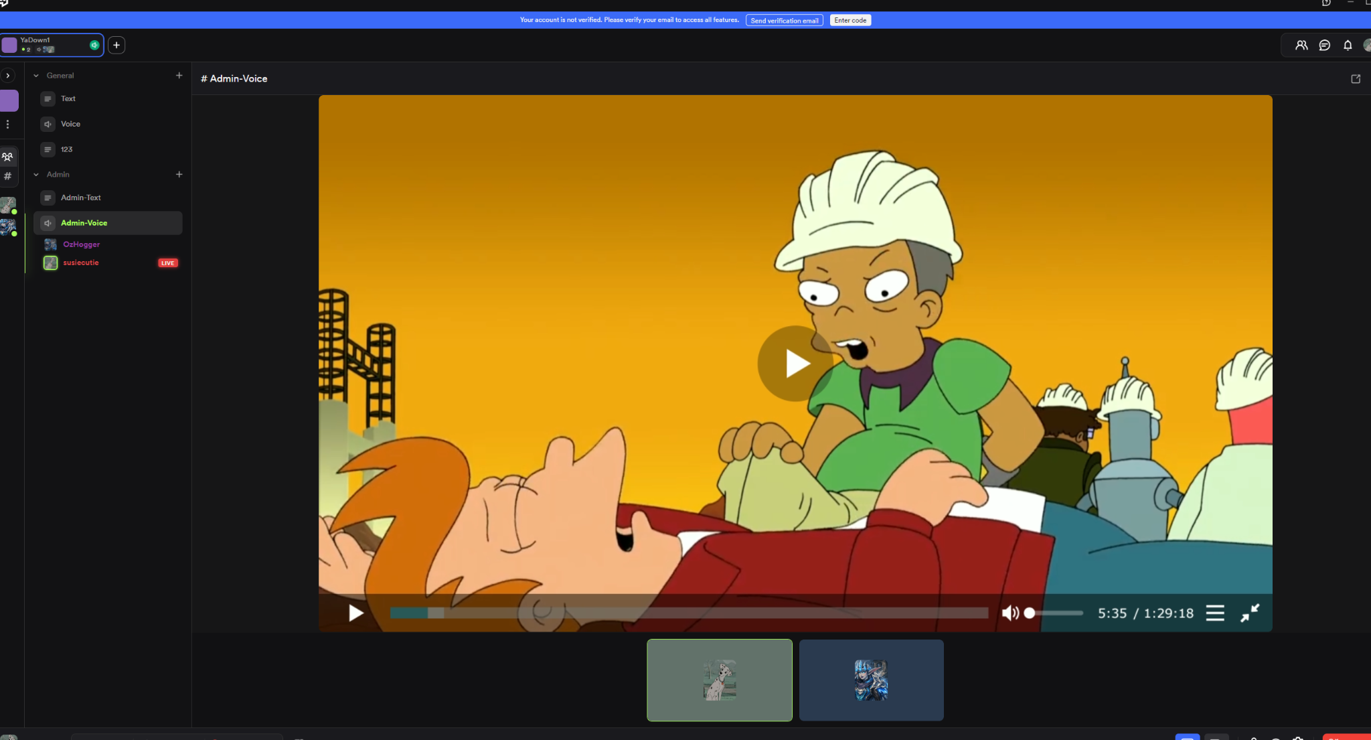Select the dalmatian avatar participant tile
Screen dimensions: 1371x740
tap(720, 680)
